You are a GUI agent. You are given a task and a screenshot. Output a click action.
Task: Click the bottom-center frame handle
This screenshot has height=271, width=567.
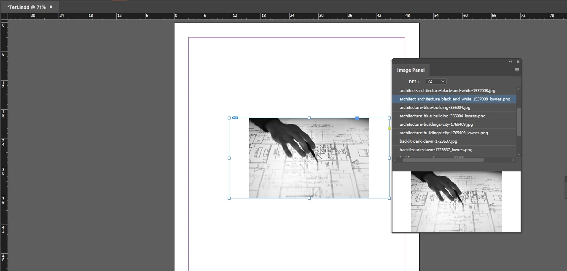(309, 198)
